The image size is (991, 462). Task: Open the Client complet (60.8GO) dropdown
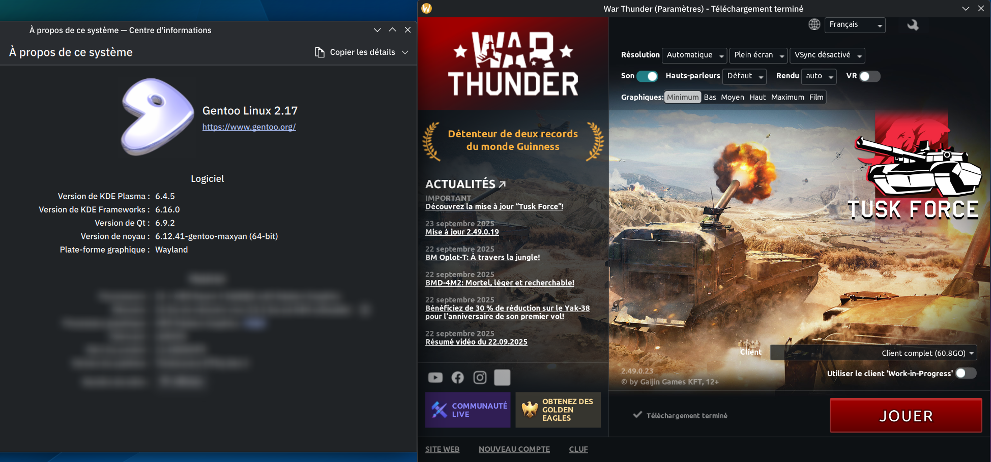pyautogui.click(x=873, y=353)
